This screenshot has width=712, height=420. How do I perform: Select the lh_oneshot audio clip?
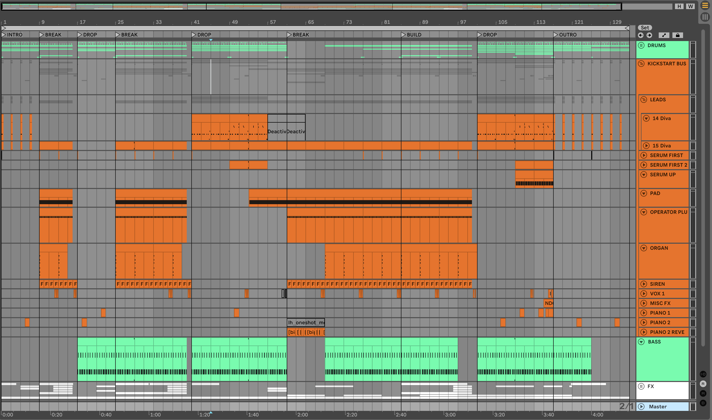tap(306, 322)
